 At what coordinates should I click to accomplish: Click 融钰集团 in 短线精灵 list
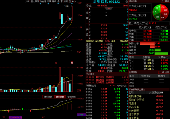click(100, 80)
